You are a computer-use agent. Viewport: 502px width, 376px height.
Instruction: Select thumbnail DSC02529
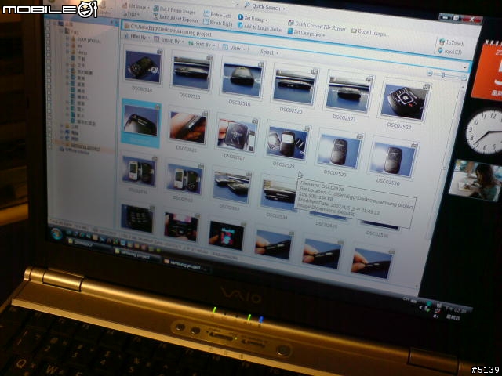[339, 151]
